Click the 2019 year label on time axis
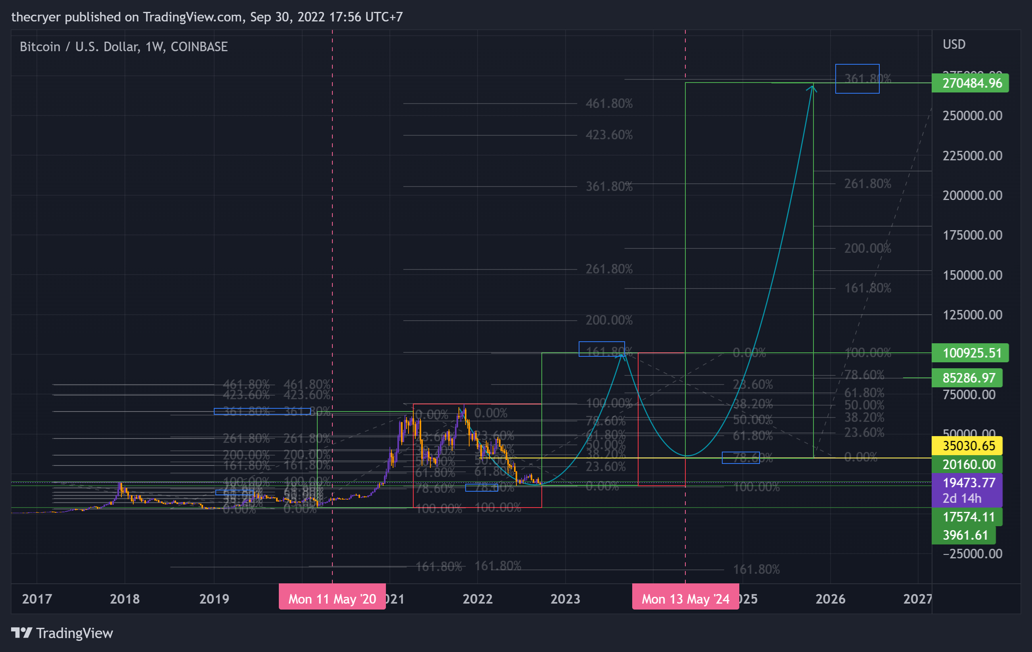The image size is (1032, 652). [x=214, y=599]
